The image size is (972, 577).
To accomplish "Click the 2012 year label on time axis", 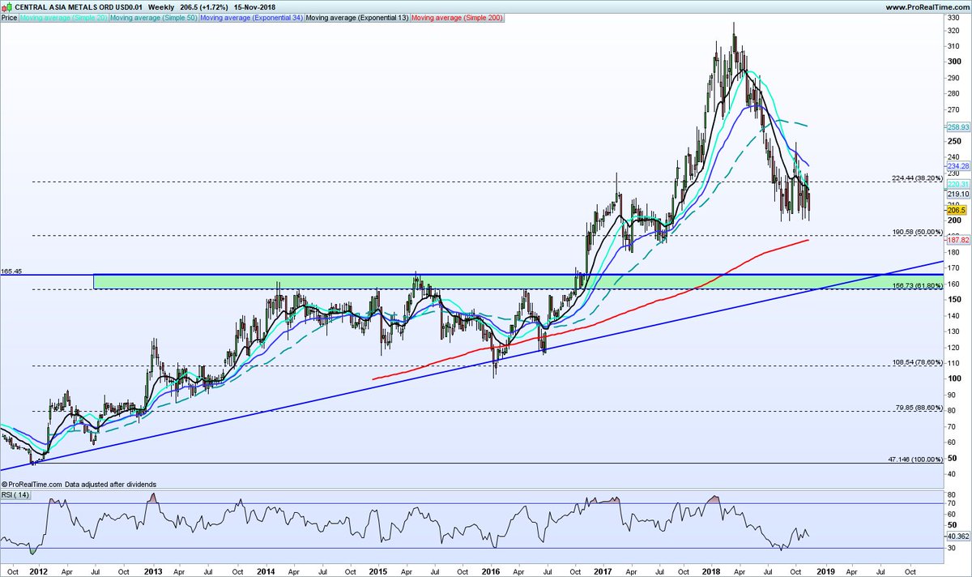I will 38,571.
